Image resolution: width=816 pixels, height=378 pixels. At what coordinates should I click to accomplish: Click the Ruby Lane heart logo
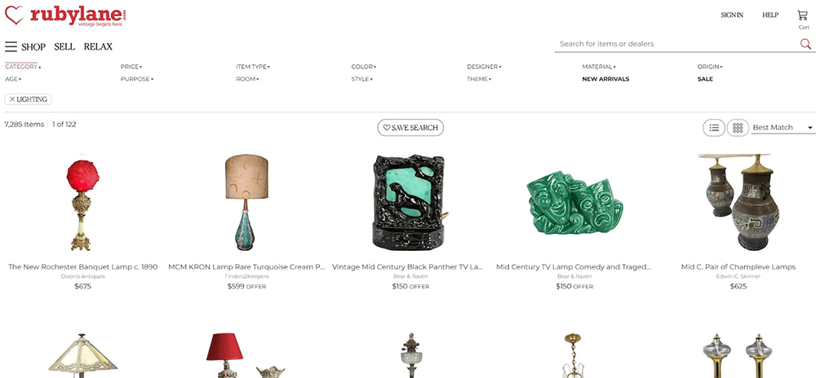coord(14,15)
